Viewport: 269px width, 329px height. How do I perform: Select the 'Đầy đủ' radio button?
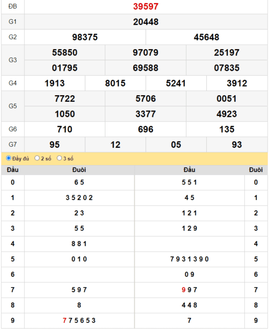9,158
